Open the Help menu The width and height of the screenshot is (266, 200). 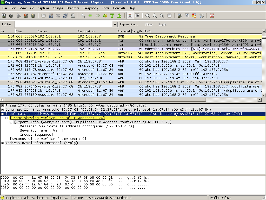pos(132,8)
